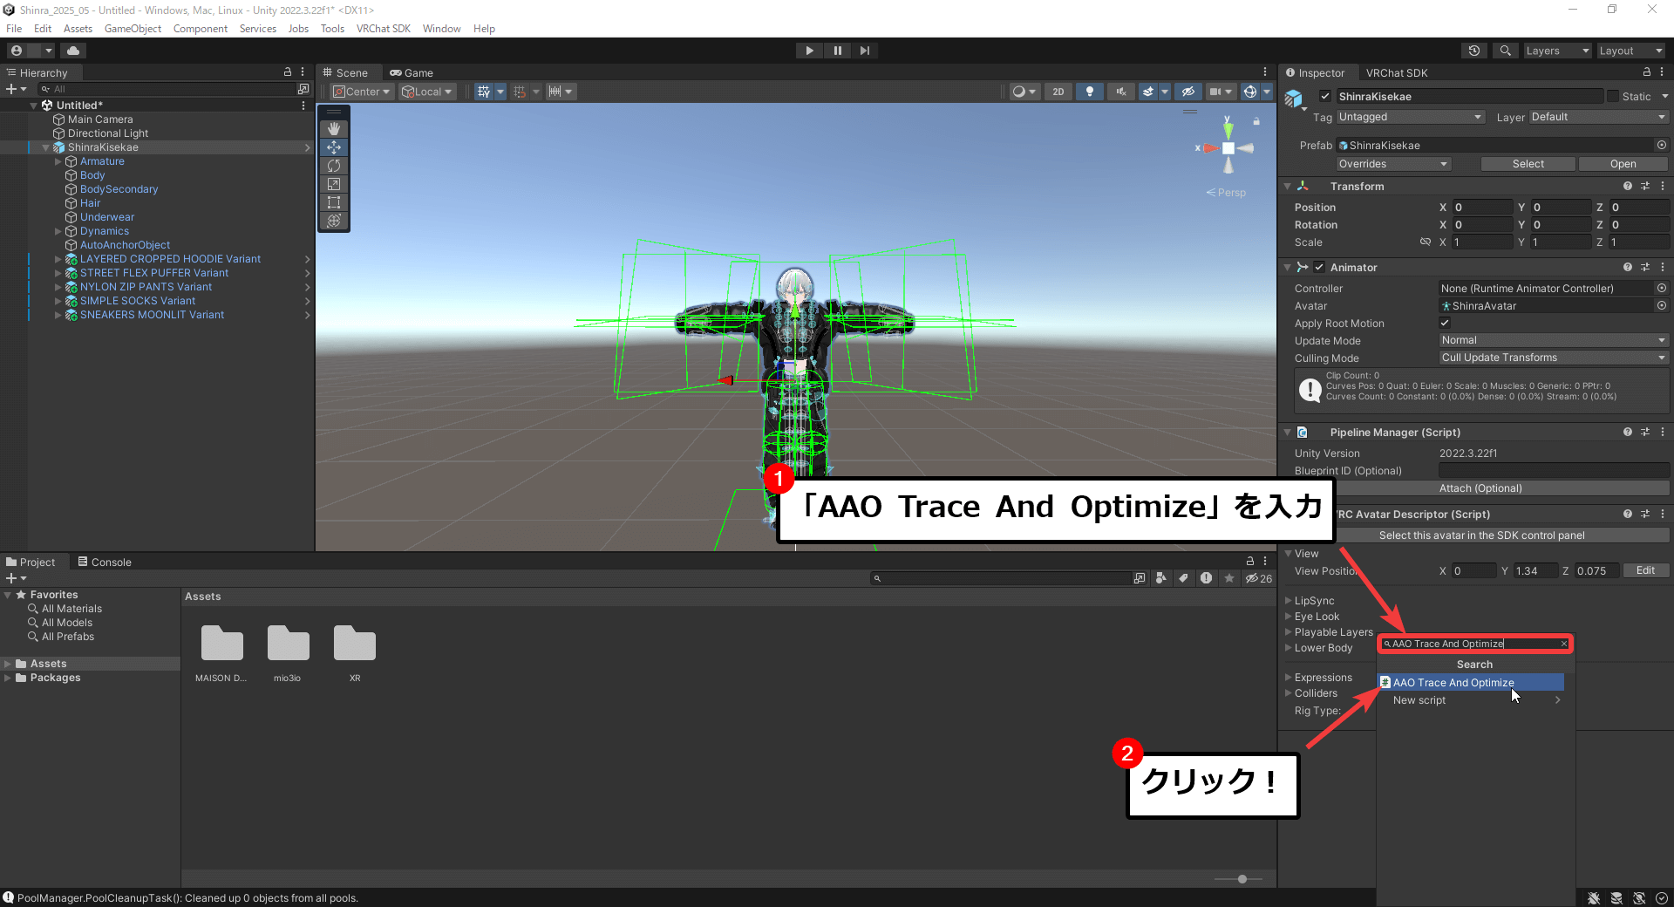Image resolution: width=1674 pixels, height=907 pixels.
Task: Open the Overrides dropdown
Action: pyautogui.click(x=1393, y=164)
